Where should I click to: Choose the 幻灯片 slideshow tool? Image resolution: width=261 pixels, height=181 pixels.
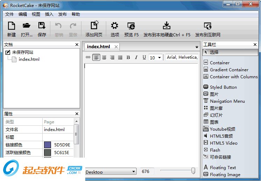[213, 115]
